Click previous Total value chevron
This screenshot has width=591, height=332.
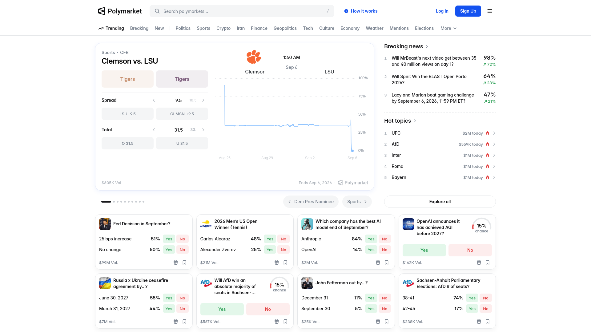point(154,130)
